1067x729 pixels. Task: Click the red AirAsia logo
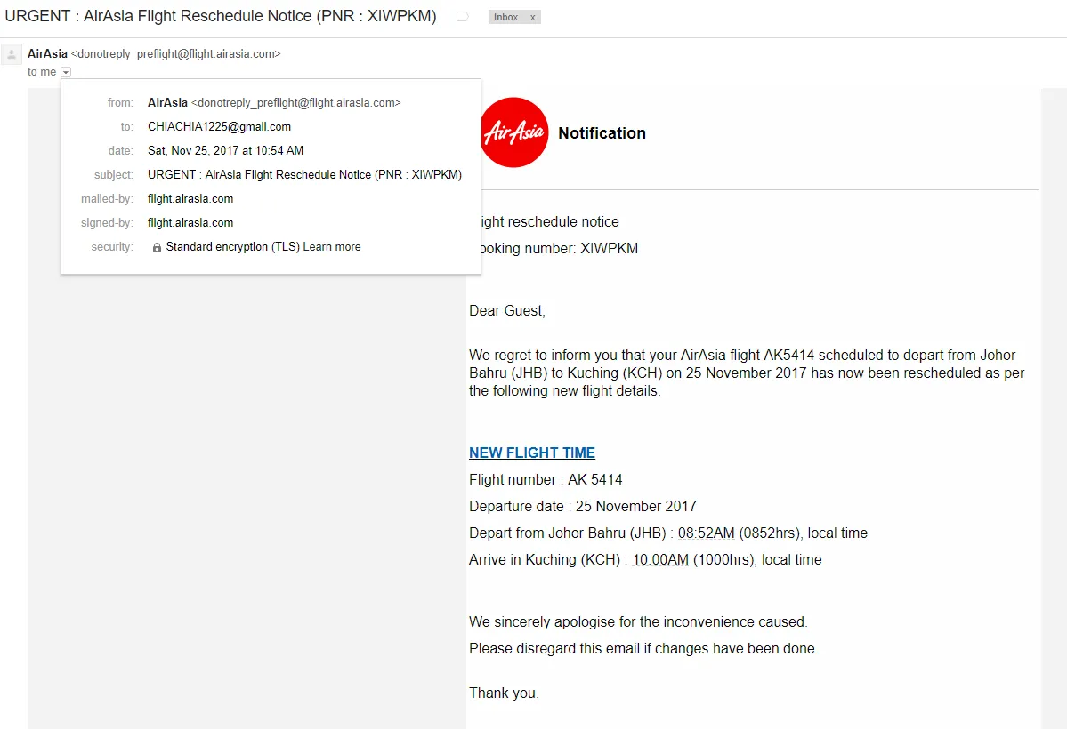pyautogui.click(x=514, y=132)
